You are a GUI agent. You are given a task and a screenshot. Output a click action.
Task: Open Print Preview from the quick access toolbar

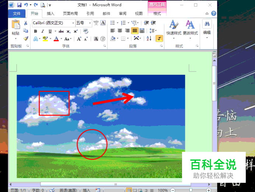click(x=43, y=5)
